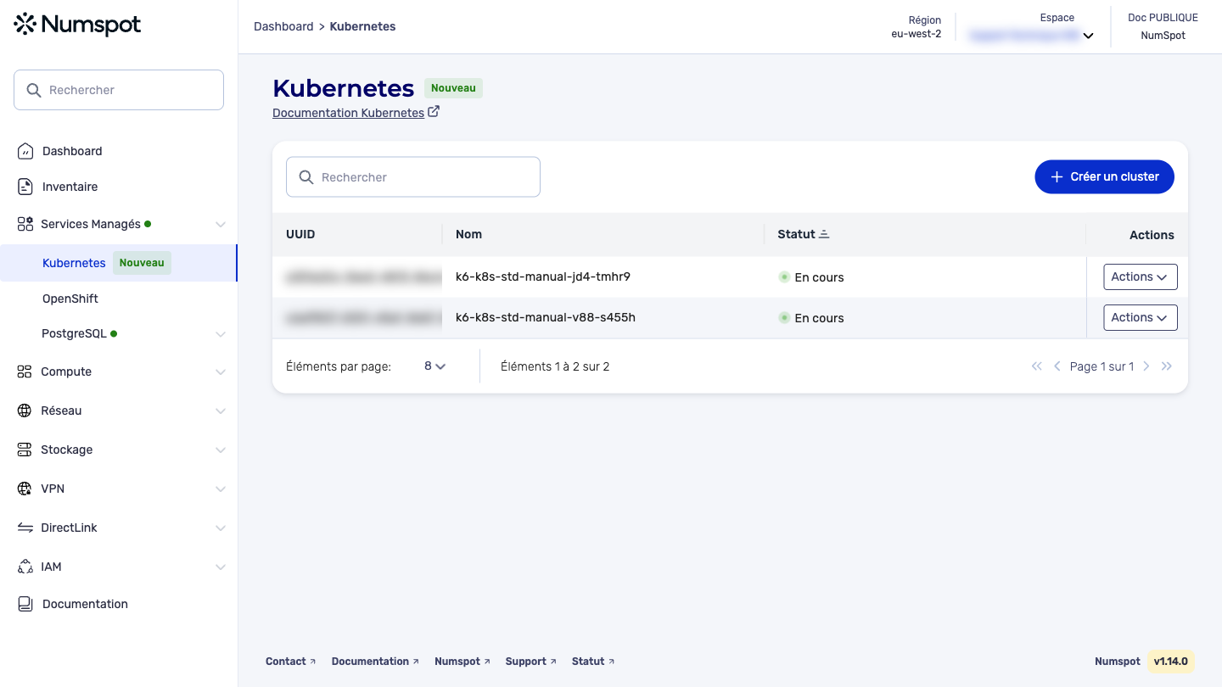
Task: Expand the PostgreSQL submenu chevron
Action: 221,334
